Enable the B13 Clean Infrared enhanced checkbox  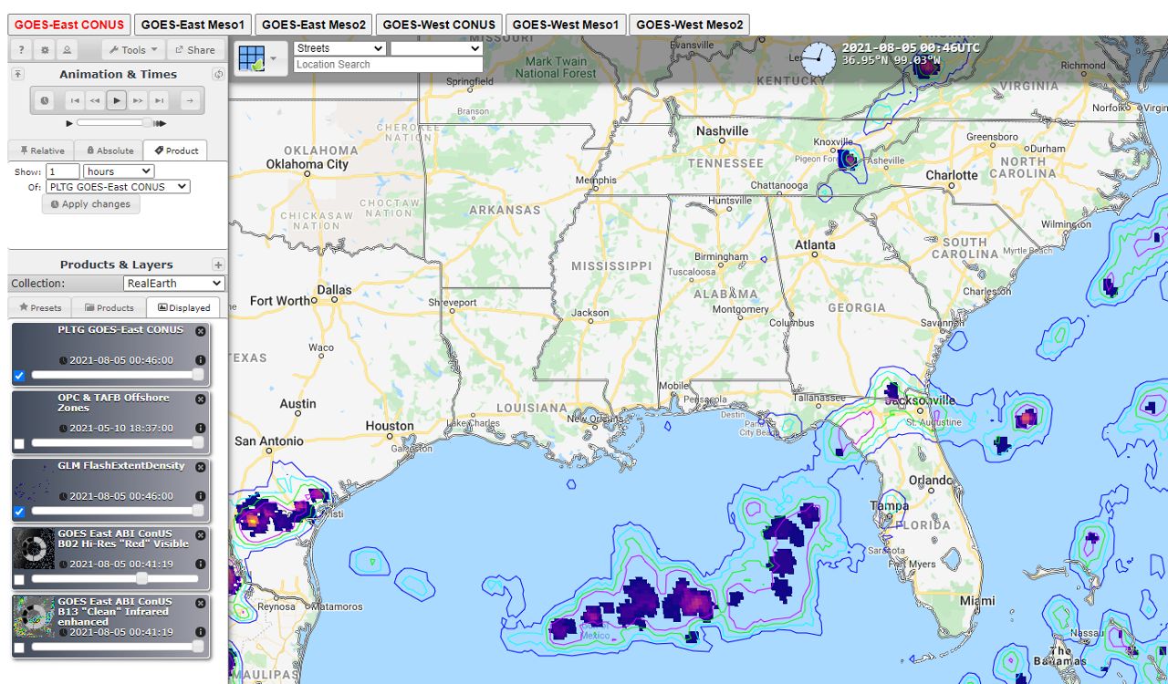[19, 648]
